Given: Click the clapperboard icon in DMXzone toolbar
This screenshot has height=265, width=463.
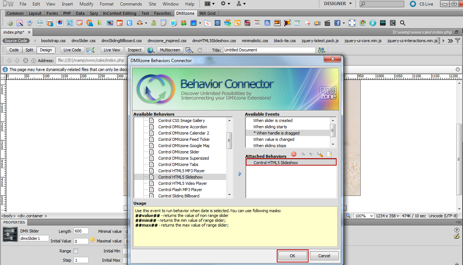Looking at the screenshot, I should (x=327, y=23).
